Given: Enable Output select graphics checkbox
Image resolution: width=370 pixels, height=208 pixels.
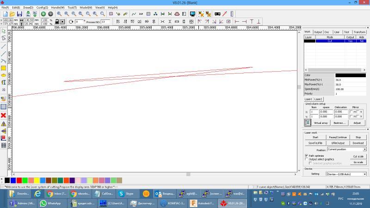Looking at the screenshot, I should click(x=306, y=159).
